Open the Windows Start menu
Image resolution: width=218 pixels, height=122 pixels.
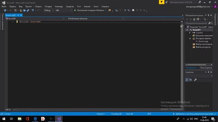(x=4, y=119)
